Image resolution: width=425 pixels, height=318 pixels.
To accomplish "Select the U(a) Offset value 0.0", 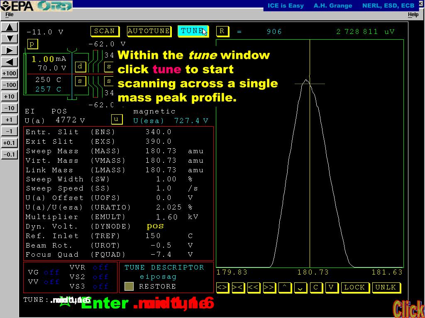I will [x=164, y=198].
